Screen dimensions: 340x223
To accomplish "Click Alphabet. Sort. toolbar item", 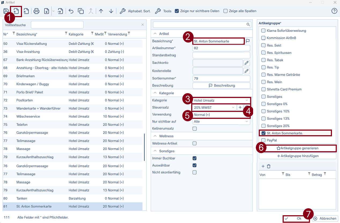I will (x=135, y=11).
